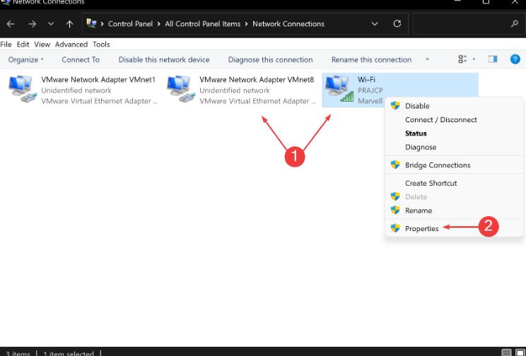The image size is (526, 356).
Task: Select VMware Network Adapter VMnet1 icon
Action: (x=23, y=89)
